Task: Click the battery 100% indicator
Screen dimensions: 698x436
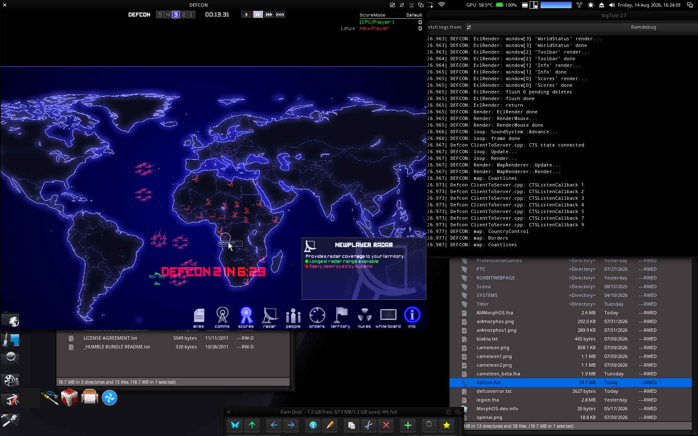Action: pos(506,5)
